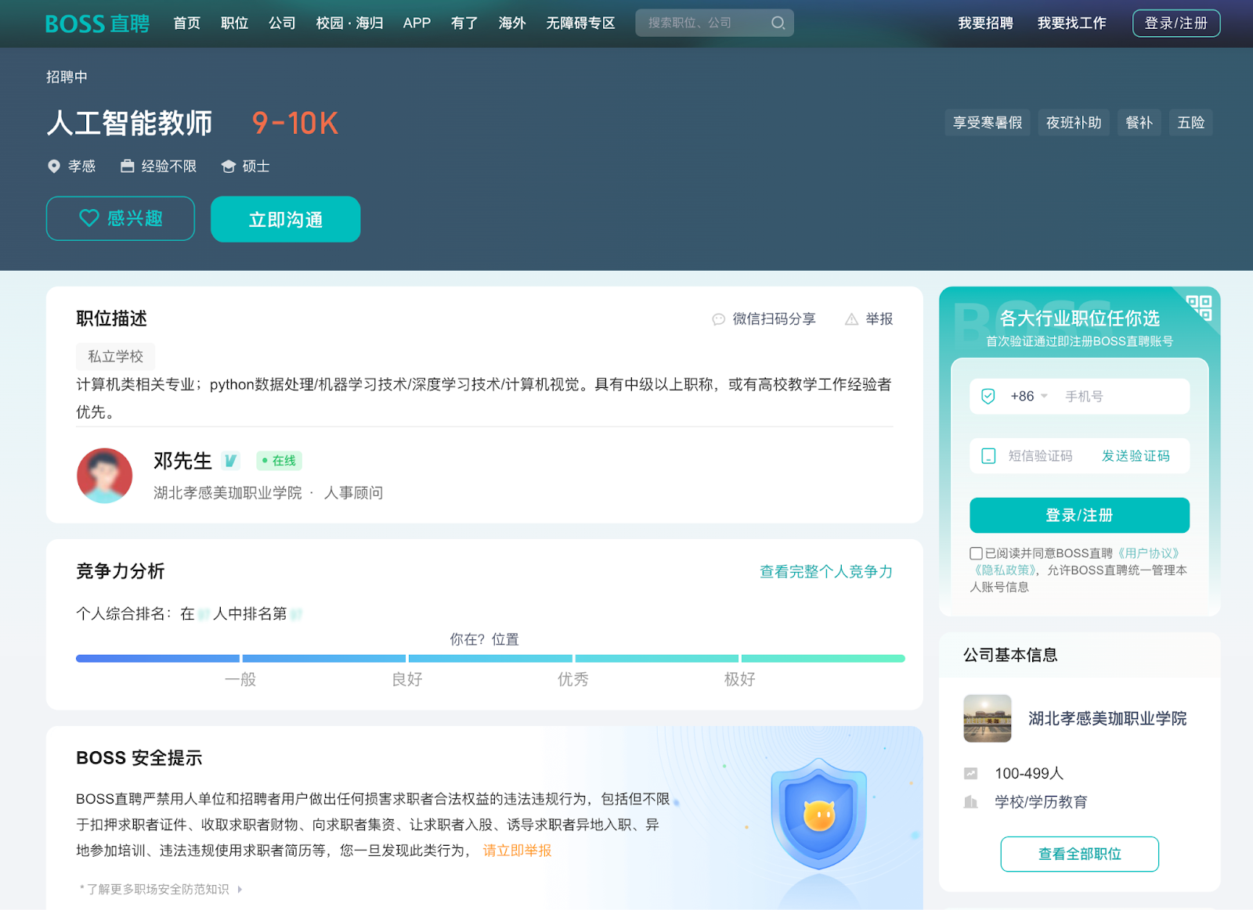Click the 9-10K salary text
The image size is (1253, 910).
coord(295,123)
